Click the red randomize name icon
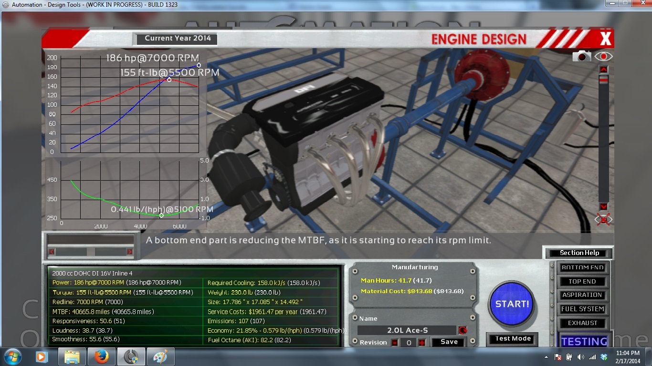This screenshot has height=366, width=652. point(462,330)
